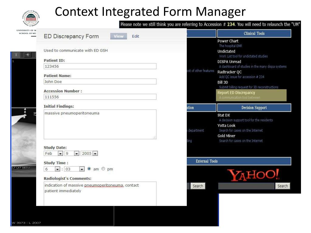The width and height of the screenshot is (311, 233).
Task: Open the Study Time minute dropdown showing 03
Action: (74, 169)
